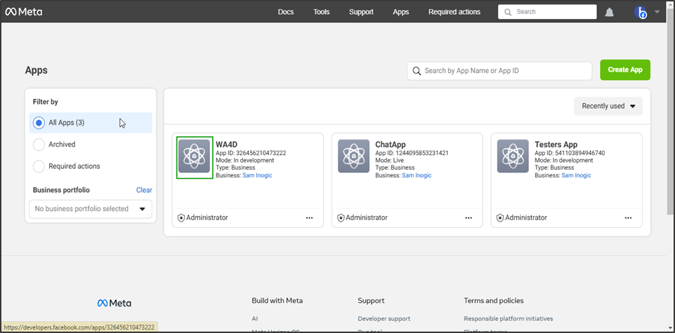This screenshot has width=675, height=333.
Task: Open the Testers App icon
Action: [x=513, y=156]
